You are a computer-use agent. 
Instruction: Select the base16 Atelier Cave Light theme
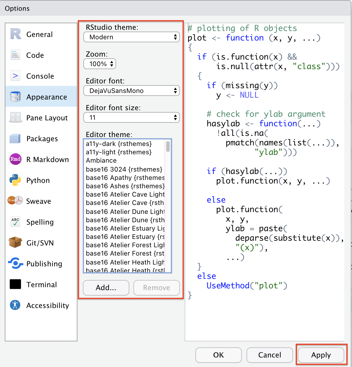[125, 194]
